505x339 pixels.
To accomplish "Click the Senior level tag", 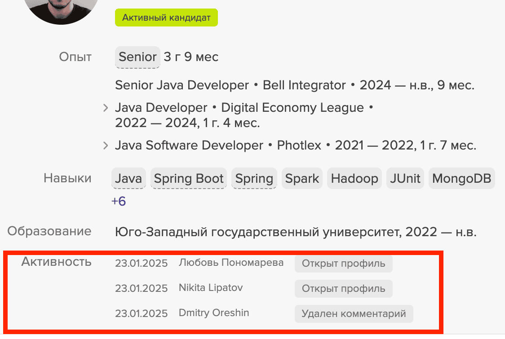I will 137,57.
